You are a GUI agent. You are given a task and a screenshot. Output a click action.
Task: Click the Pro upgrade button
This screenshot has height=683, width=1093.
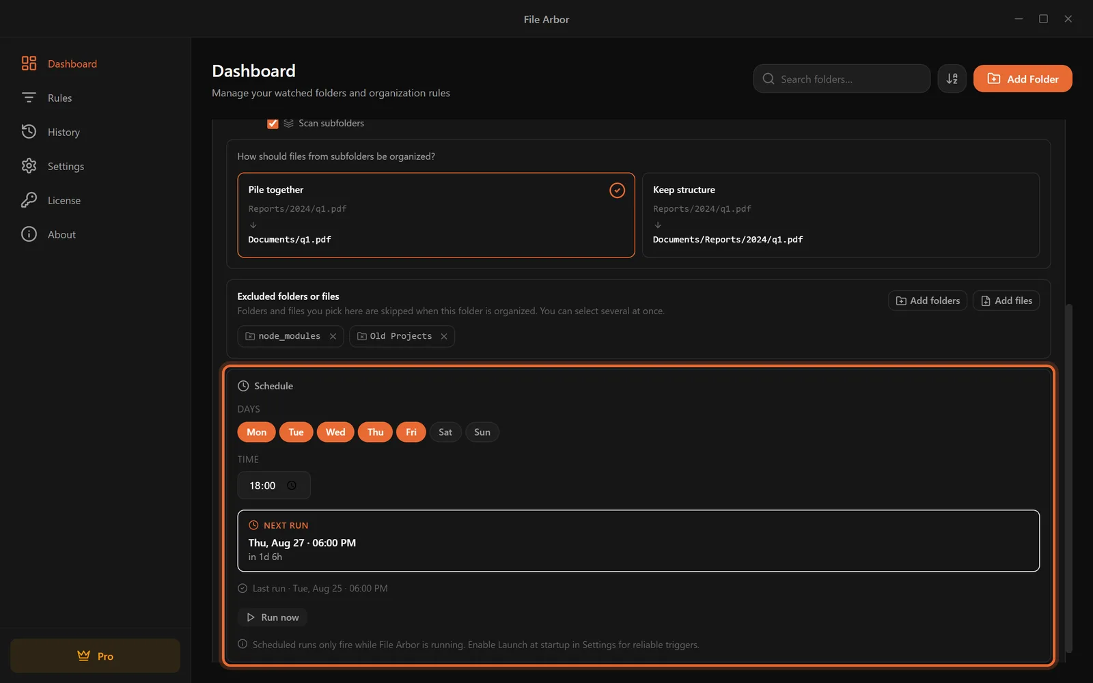95,656
